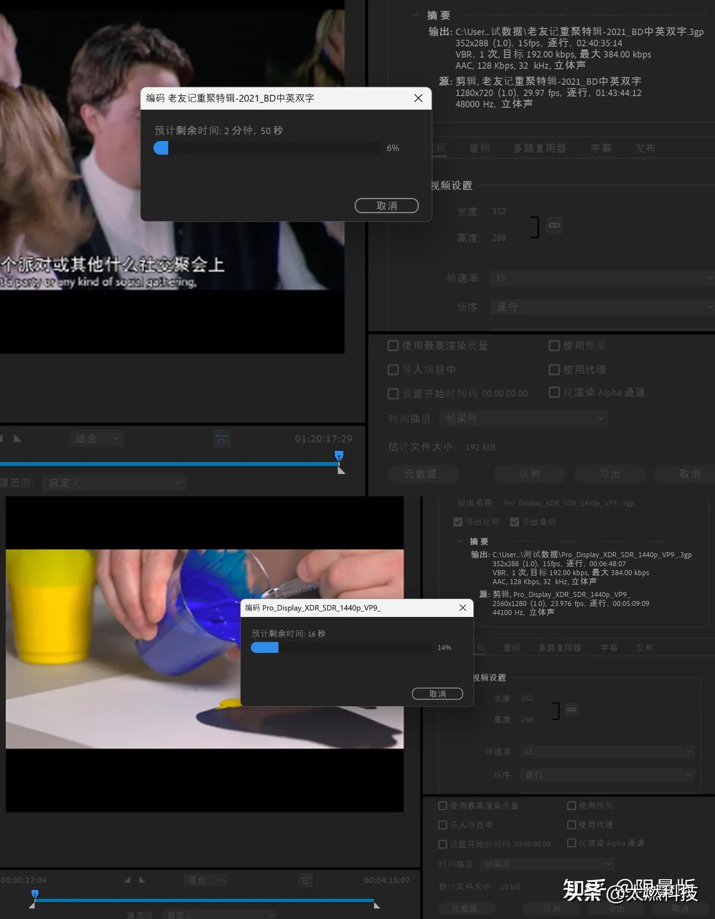Set in point using icon near 00:00:27:04
Image resolution: width=715 pixels, height=919 pixels.
[x=128, y=880]
